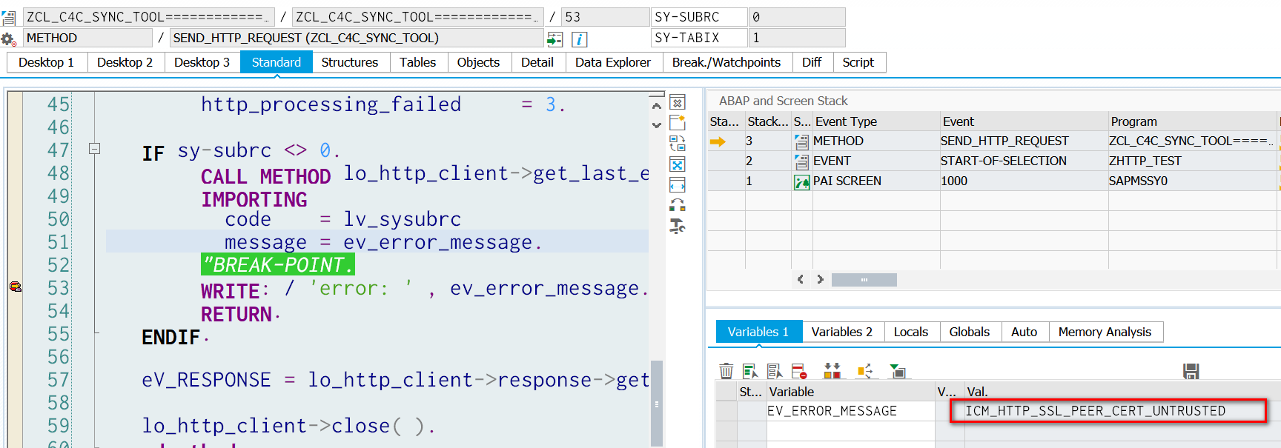Open the Tables tab
1281x448 pixels.
[x=418, y=62]
